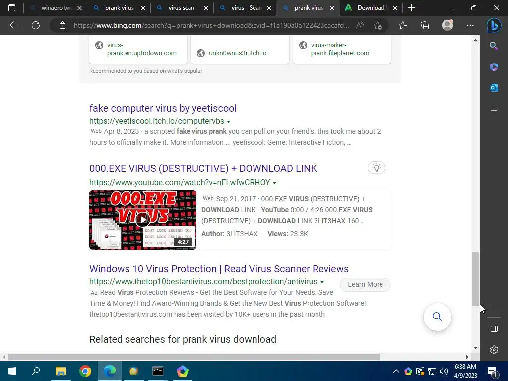The image size is (508, 381).
Task: Open 000.EXE VIRUS (DESTRUCTIVE) + DOWNLOAD LINK result
Action: pos(203,169)
